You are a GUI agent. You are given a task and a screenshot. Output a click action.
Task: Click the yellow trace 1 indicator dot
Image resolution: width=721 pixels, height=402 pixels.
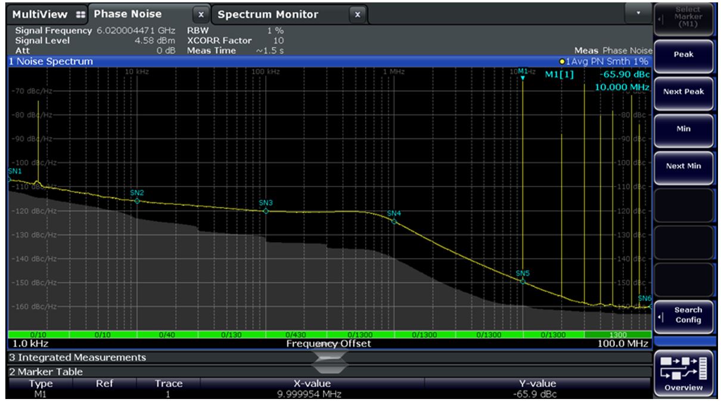point(562,61)
